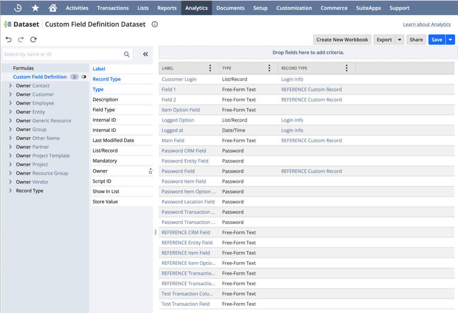Toggle visibility switch on Custom Field Definition
This screenshot has height=313, width=458.
tap(84, 77)
